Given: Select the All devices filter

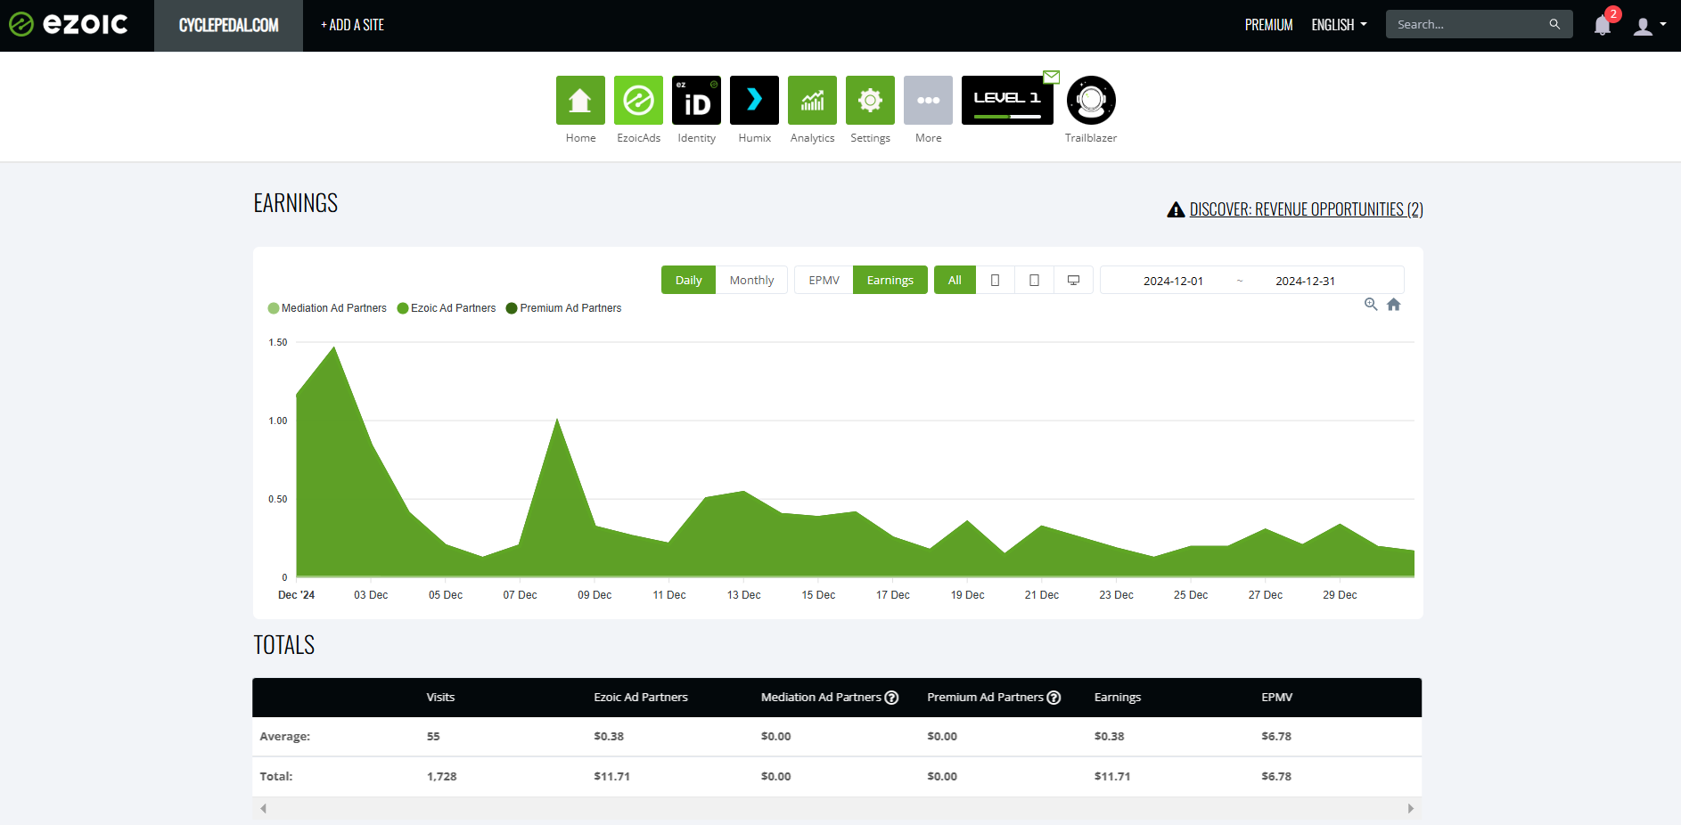Looking at the screenshot, I should tap(955, 280).
